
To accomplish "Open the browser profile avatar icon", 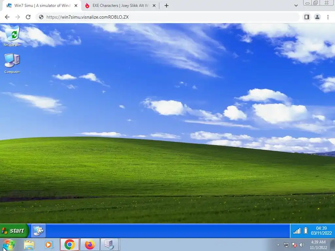I will 317,17.
